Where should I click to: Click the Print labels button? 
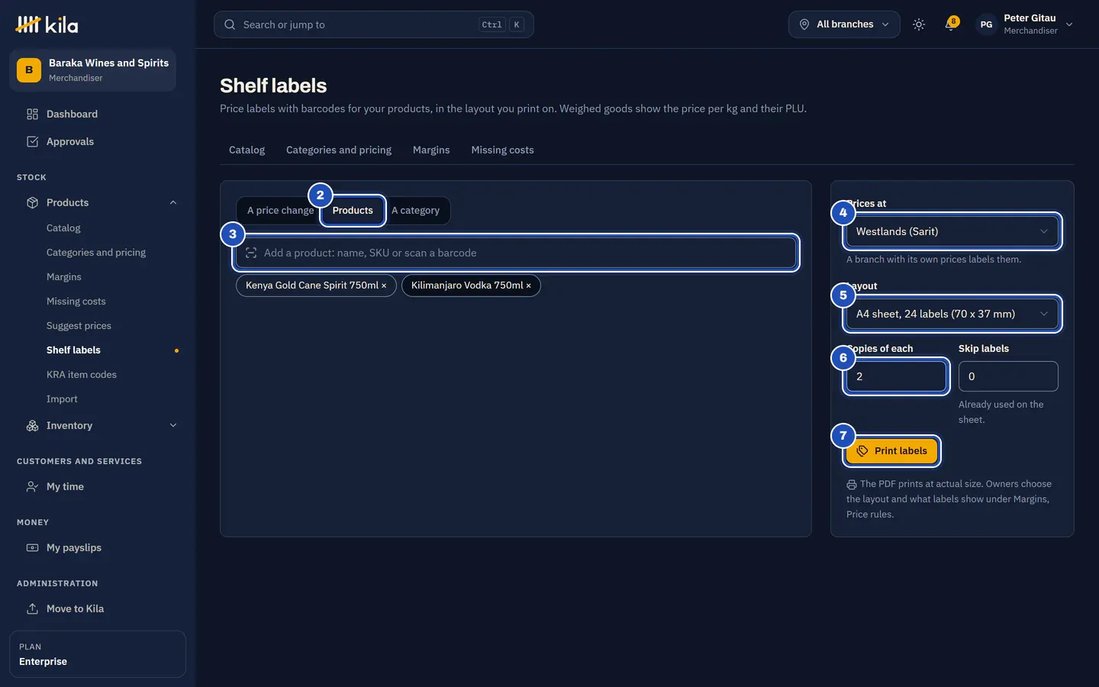pos(891,450)
